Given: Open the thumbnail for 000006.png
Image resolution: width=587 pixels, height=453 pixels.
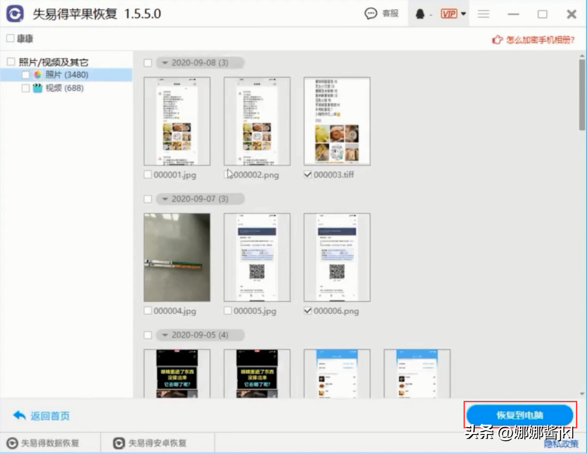Looking at the screenshot, I should pyautogui.click(x=337, y=257).
